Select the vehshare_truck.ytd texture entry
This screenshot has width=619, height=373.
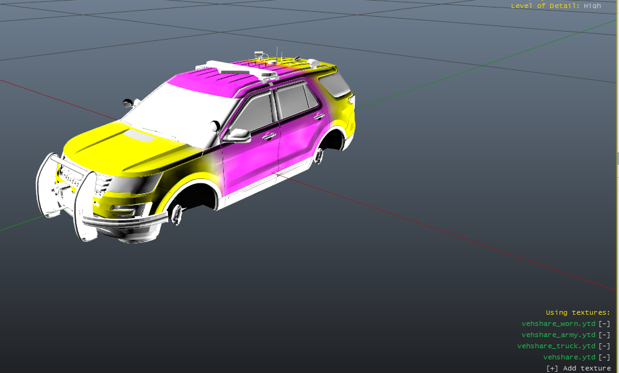point(556,346)
